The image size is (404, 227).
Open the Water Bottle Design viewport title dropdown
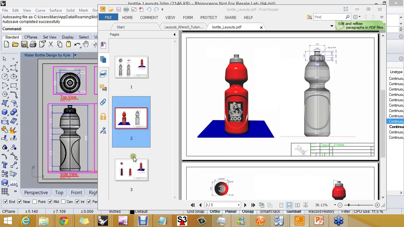(x=75, y=55)
